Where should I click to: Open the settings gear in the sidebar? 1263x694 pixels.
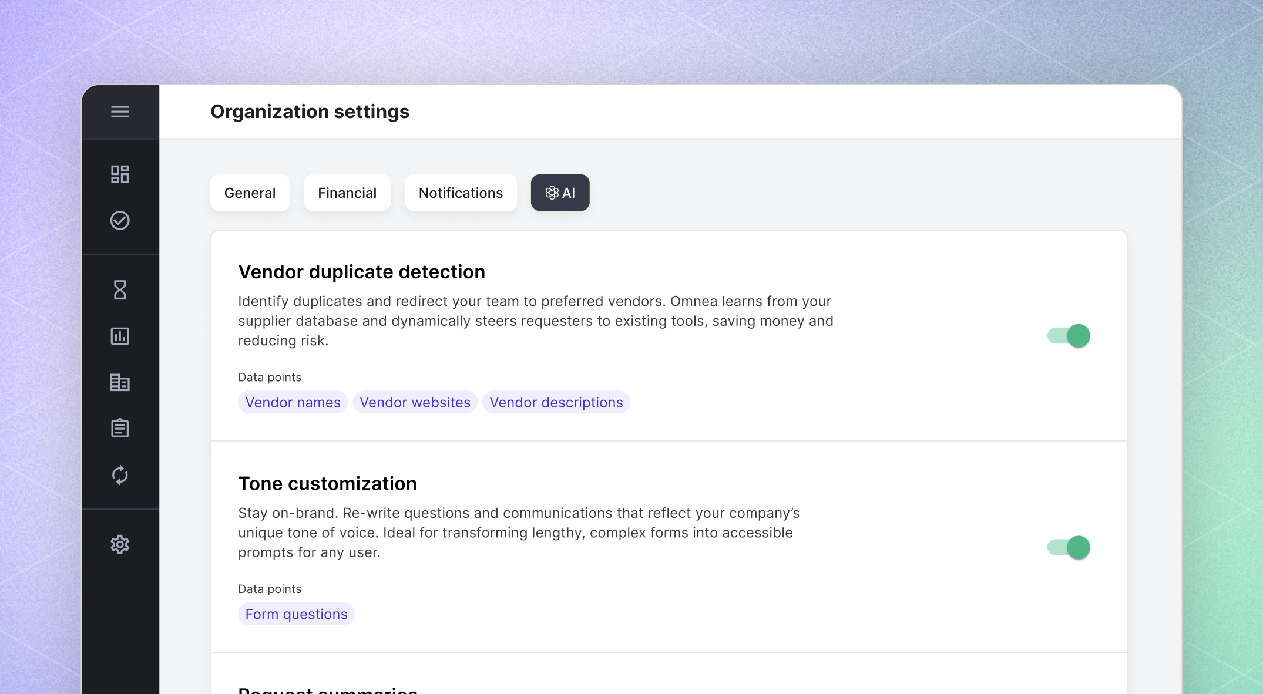click(120, 544)
